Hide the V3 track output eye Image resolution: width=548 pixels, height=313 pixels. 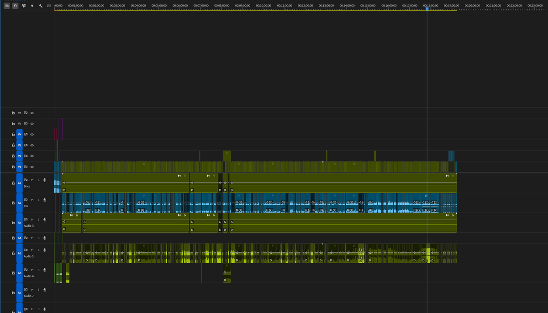(32, 145)
